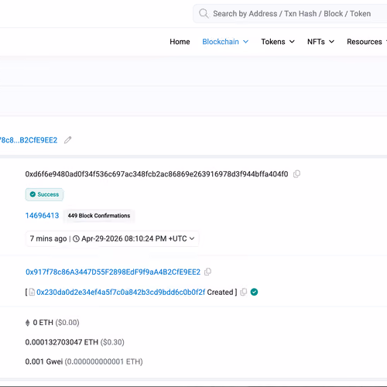Toggle the timestamp UTC format dropdown

tap(192, 238)
